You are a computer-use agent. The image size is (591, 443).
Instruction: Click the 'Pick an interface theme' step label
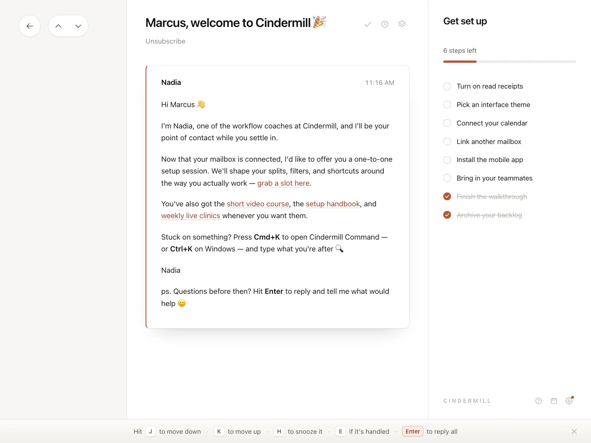(493, 105)
